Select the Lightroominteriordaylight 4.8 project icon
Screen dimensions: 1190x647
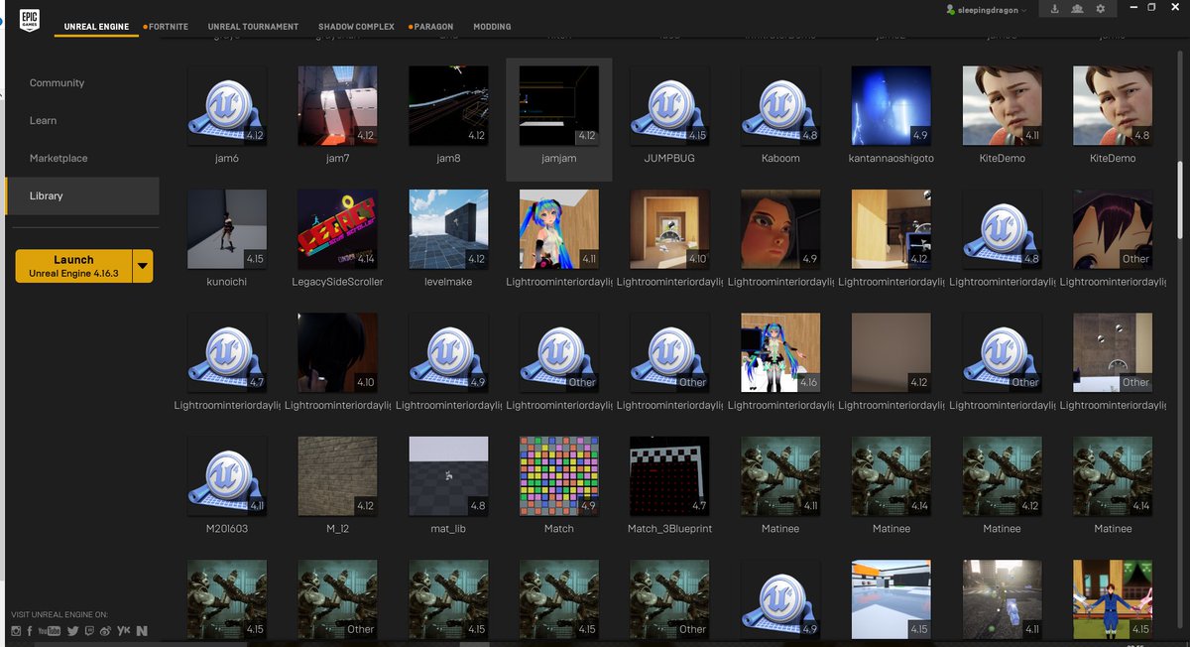click(1003, 230)
